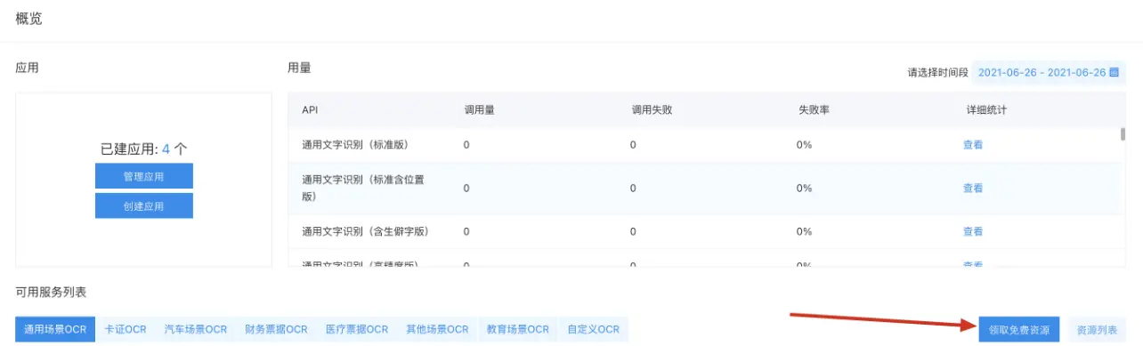
Task: Click the 概览 page heading
Action: [x=28, y=20]
